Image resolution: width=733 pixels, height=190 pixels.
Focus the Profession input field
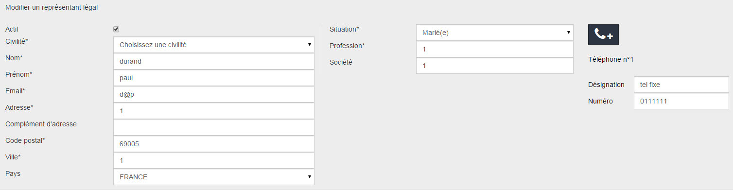495,50
